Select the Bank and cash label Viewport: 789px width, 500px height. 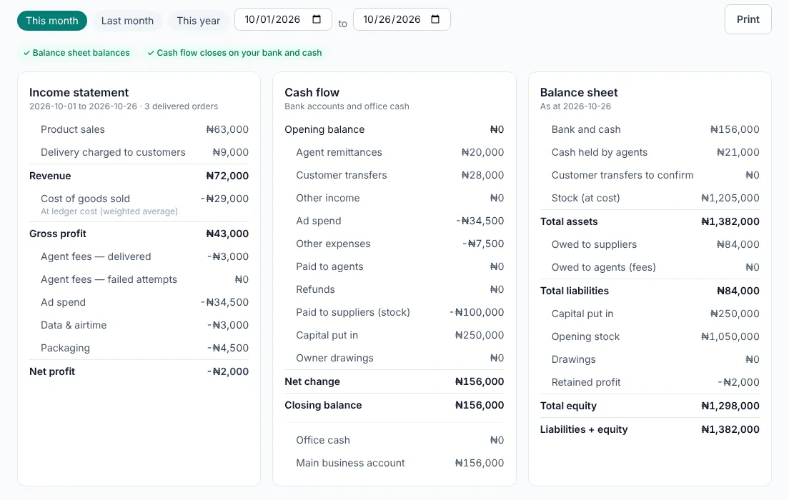(586, 129)
